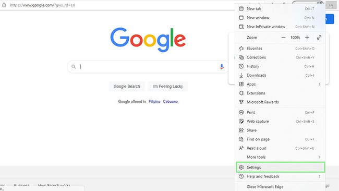Select Close Microsoft Edge menu entry

tap(280, 186)
